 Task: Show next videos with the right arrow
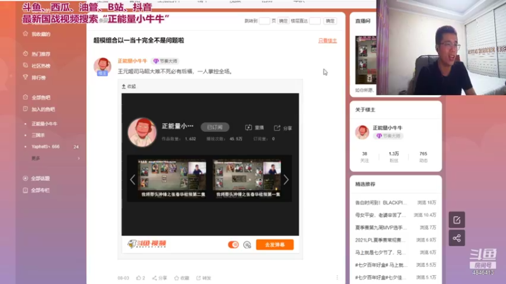(x=286, y=180)
